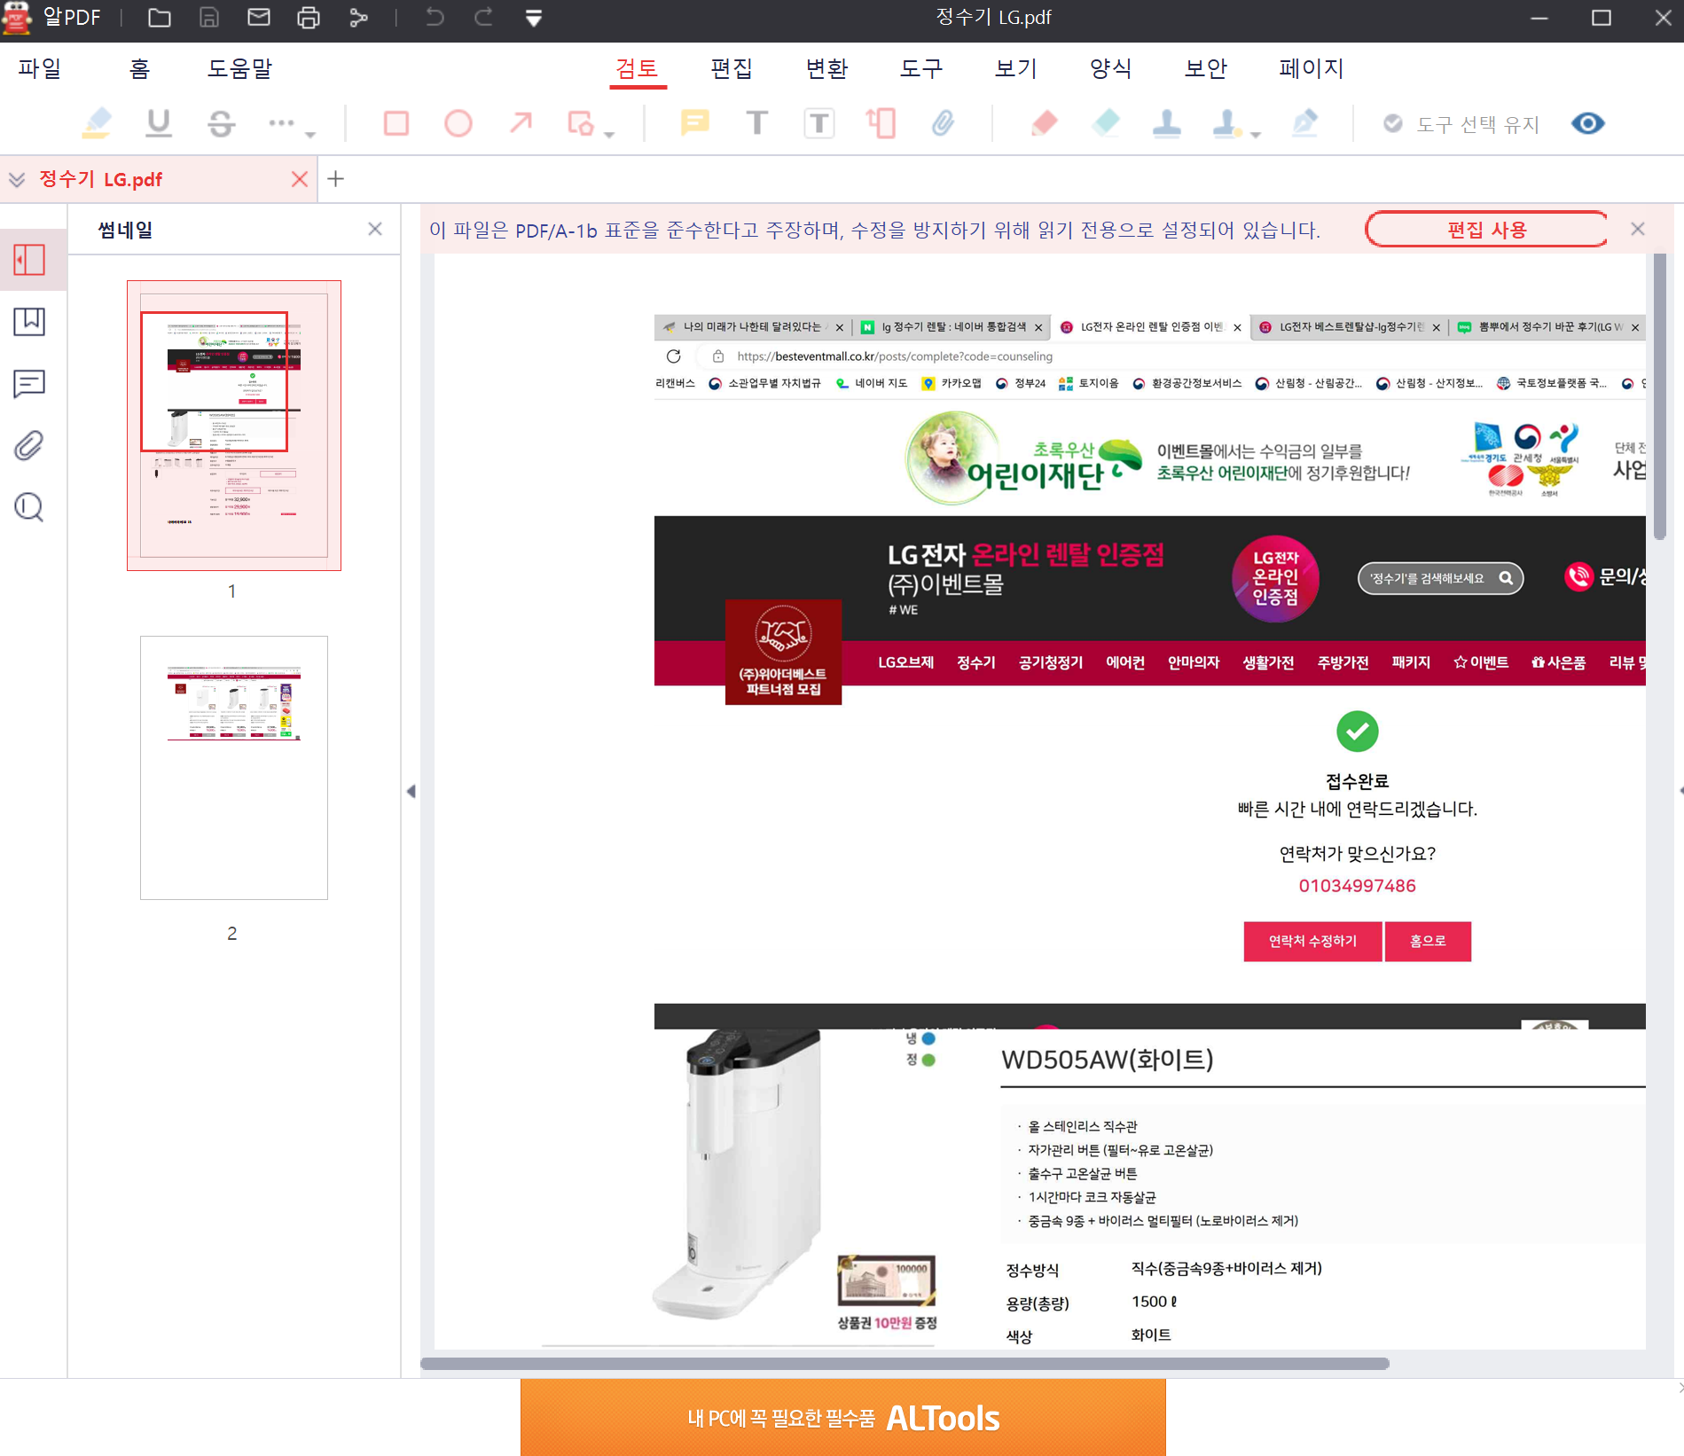Expand the document tab list chevron
Viewport: 1684px width, 1456px height.
17,179
